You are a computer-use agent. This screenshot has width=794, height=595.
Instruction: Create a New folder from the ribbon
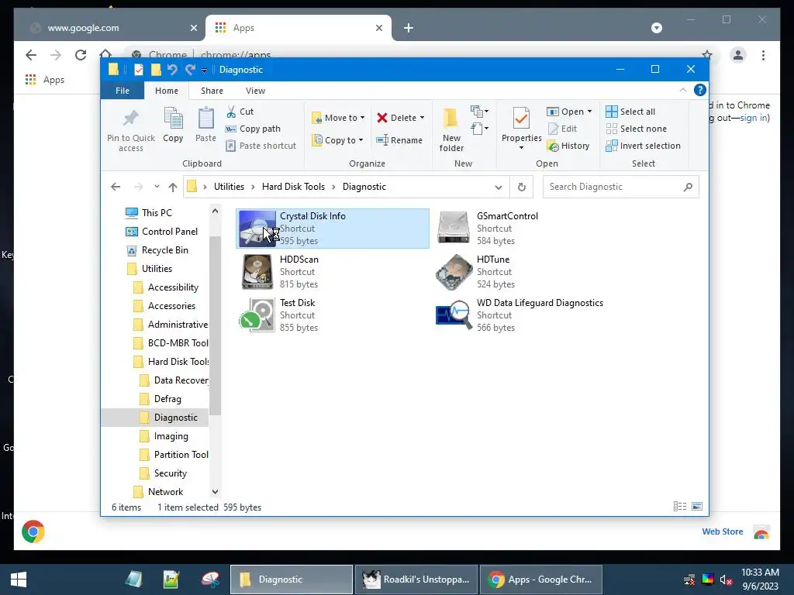coord(451,129)
